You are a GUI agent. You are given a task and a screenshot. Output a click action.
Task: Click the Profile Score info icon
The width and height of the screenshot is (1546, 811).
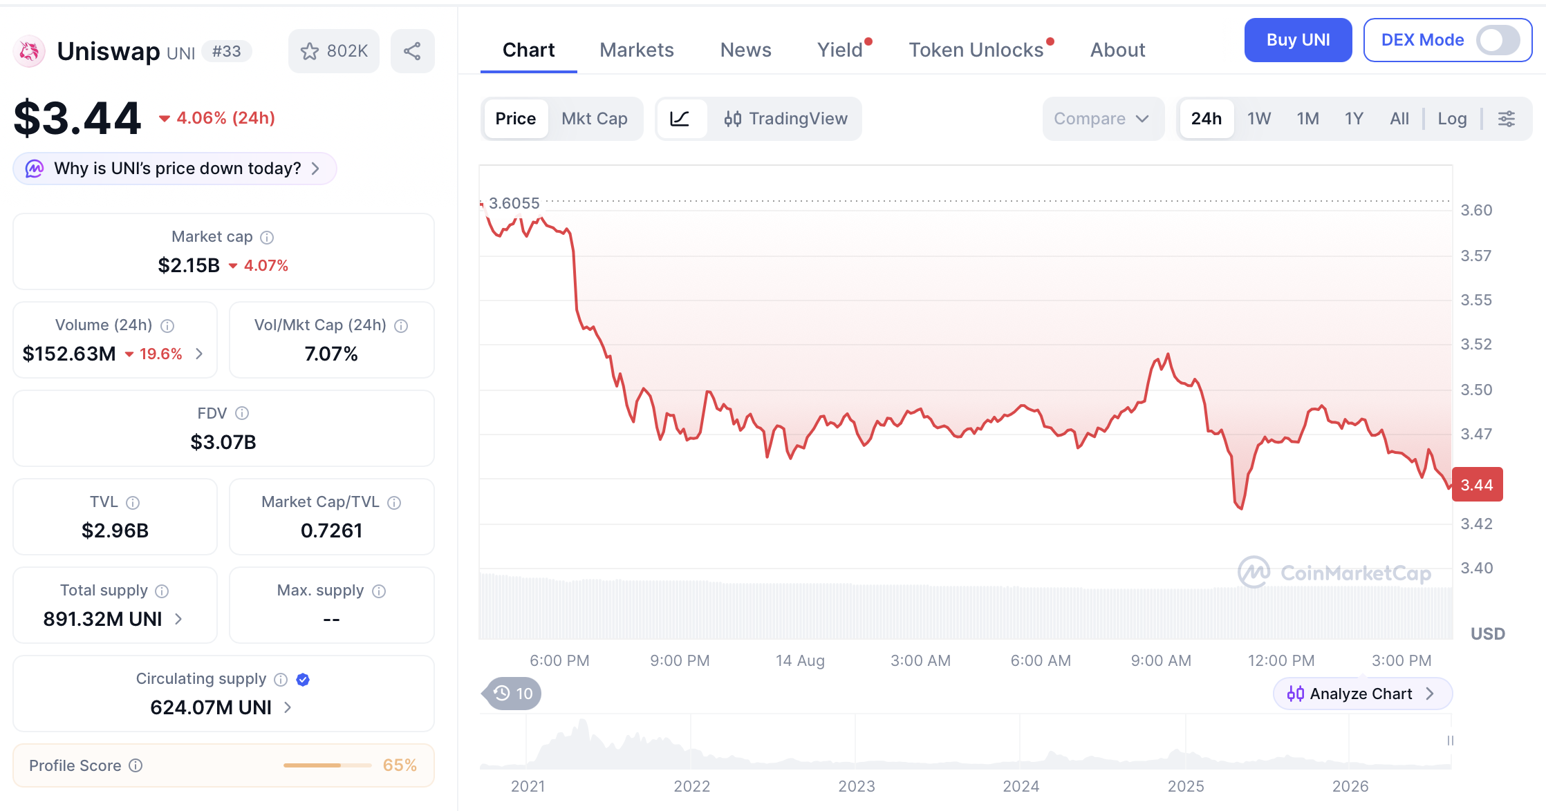(136, 765)
